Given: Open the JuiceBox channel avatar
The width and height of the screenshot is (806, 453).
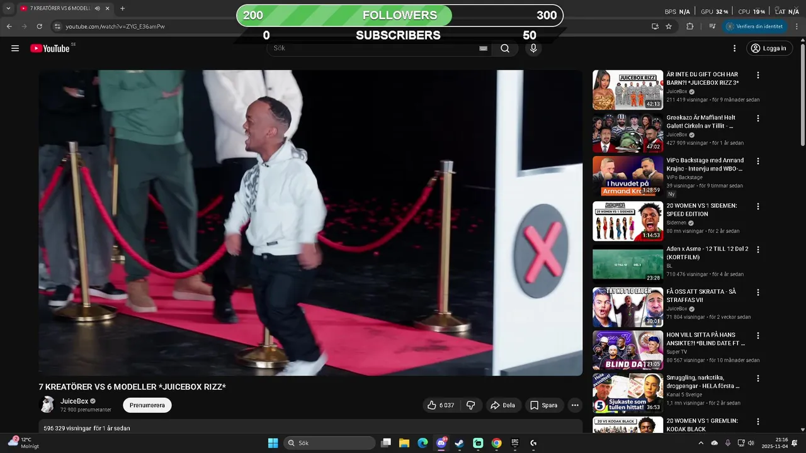Looking at the screenshot, I should coord(47,405).
